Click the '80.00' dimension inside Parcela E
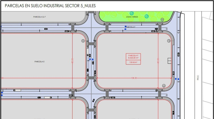This screenshot has height=119, width=214. (x=72, y=61)
